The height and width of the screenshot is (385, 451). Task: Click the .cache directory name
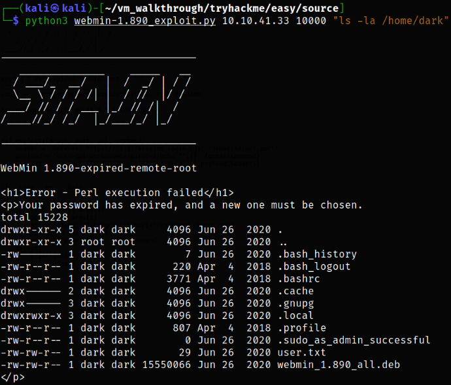295,291
